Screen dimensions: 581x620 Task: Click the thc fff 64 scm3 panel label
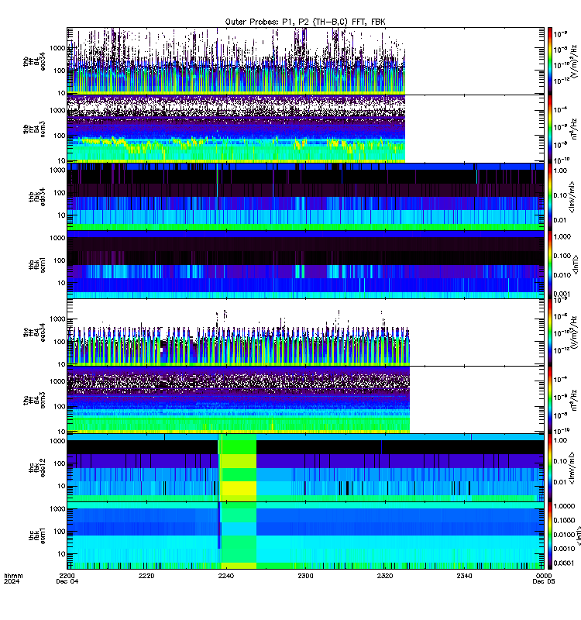(34, 400)
